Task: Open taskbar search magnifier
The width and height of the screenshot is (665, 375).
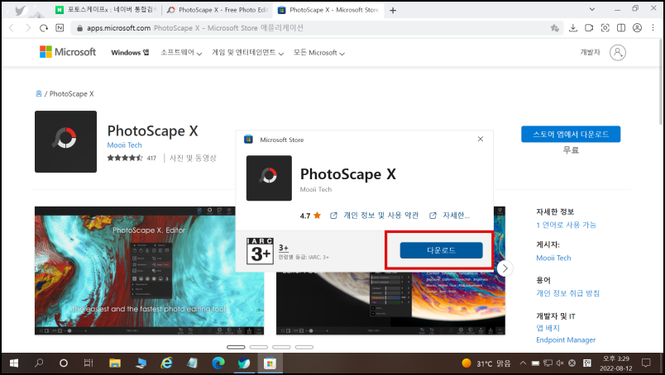Action: [x=39, y=363]
